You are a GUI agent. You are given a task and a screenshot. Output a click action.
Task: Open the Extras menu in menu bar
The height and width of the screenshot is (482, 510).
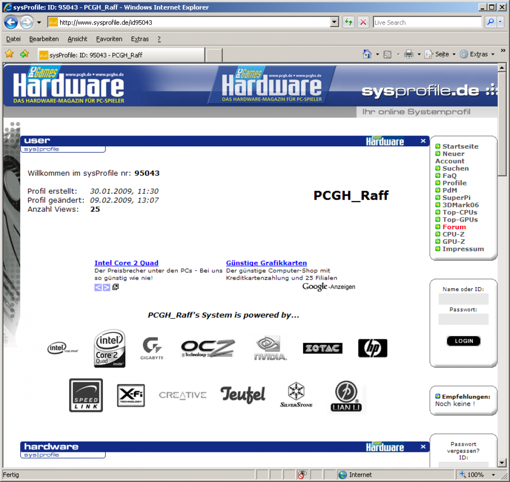tap(140, 39)
